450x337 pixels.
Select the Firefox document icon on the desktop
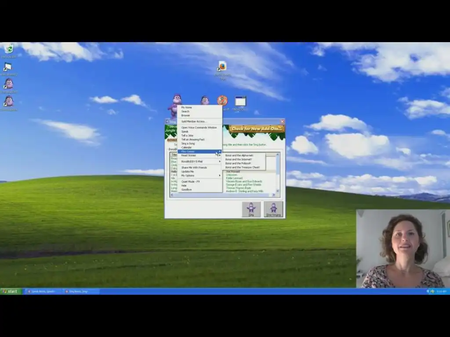point(222,66)
